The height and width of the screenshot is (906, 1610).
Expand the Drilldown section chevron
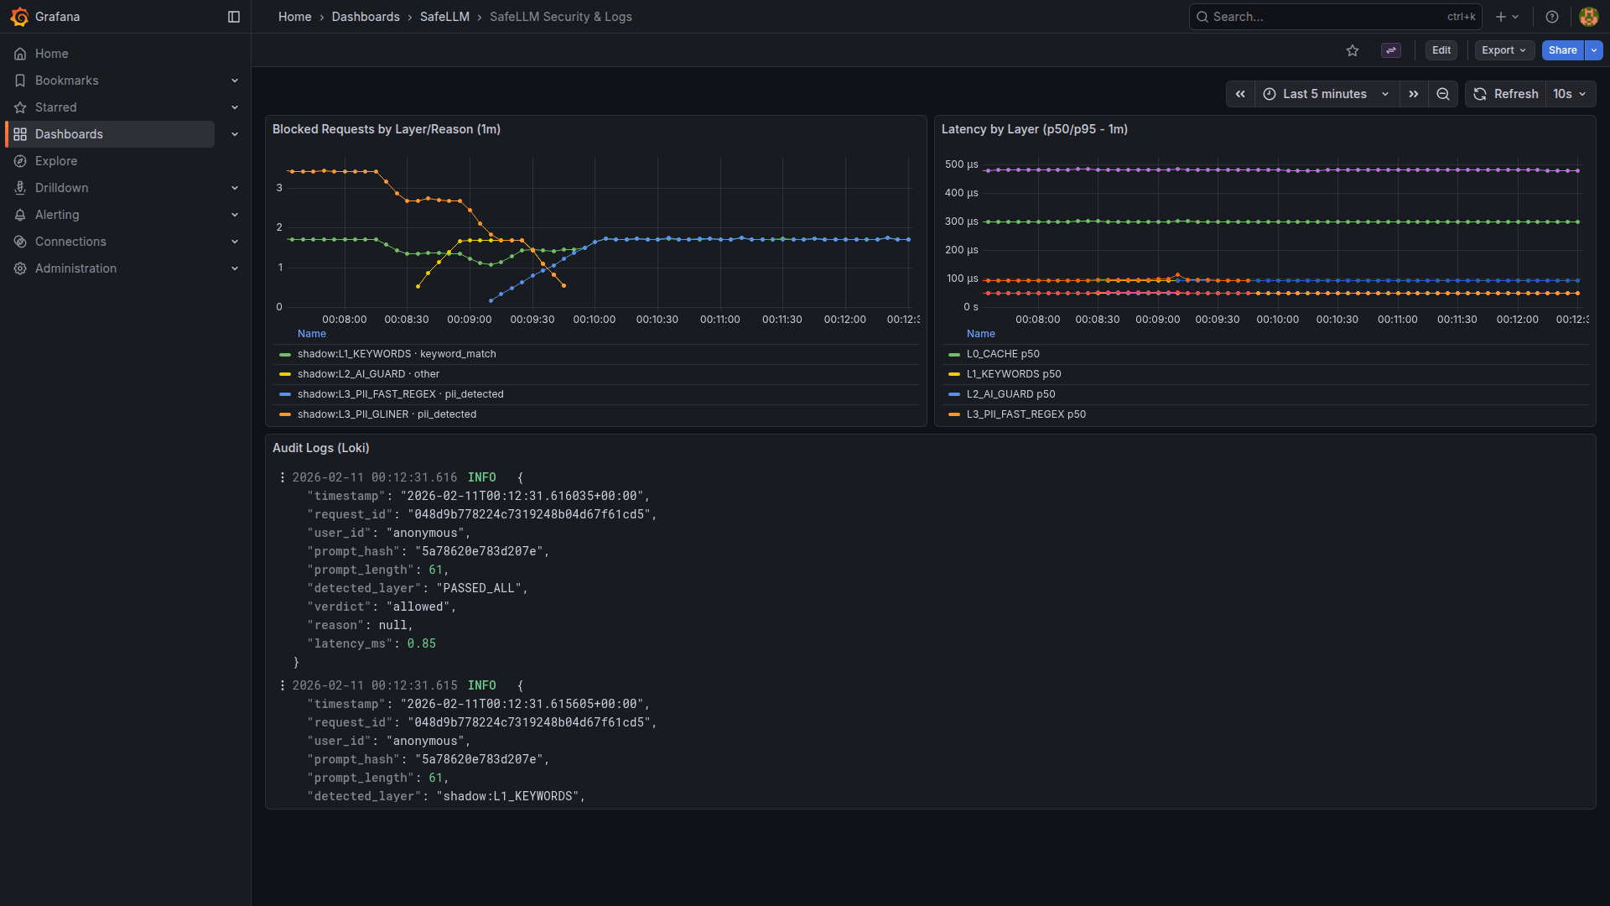[235, 188]
